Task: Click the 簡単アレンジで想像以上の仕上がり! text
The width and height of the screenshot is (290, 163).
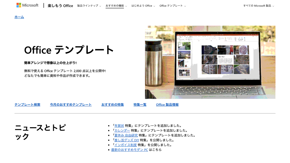Action: 50,63
